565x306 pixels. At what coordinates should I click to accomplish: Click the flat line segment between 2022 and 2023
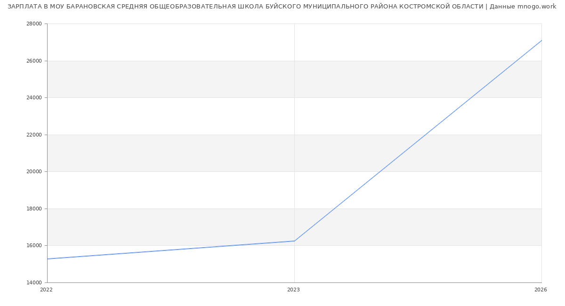pos(169,250)
